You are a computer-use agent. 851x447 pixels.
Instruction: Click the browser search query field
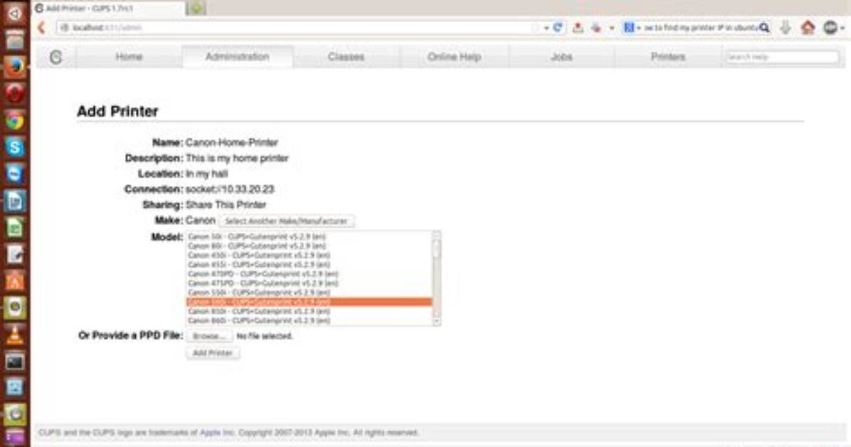click(700, 28)
